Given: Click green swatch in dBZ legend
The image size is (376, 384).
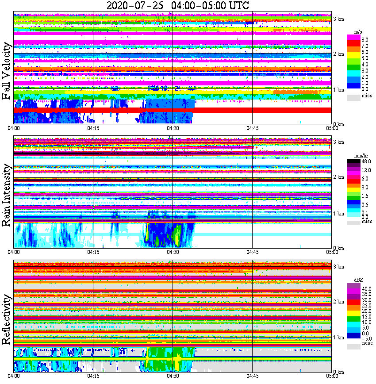Looking at the screenshot, I should [353, 319].
